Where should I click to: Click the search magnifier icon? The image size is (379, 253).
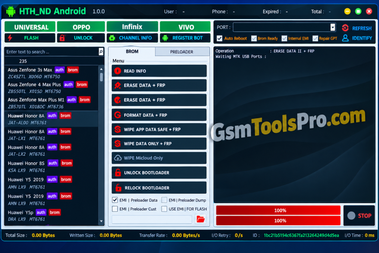click(101, 51)
